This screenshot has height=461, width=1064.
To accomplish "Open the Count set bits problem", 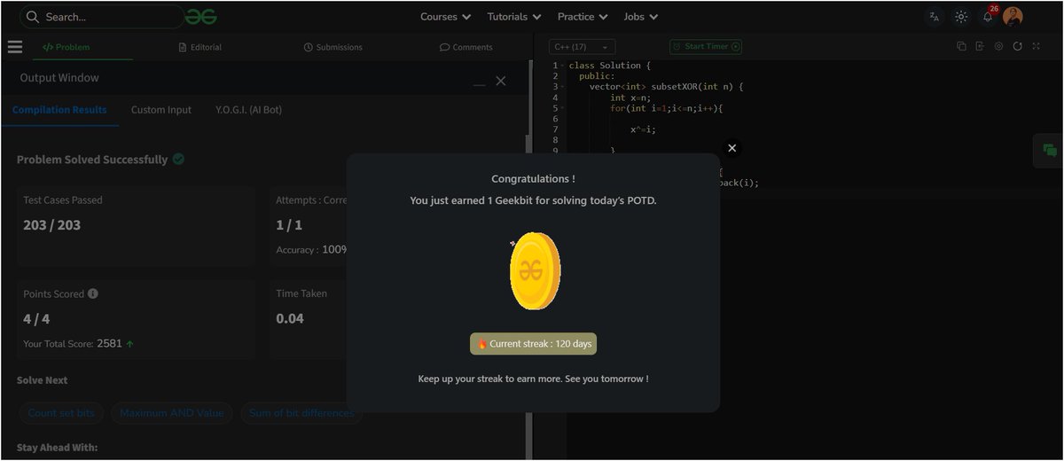I will point(61,413).
